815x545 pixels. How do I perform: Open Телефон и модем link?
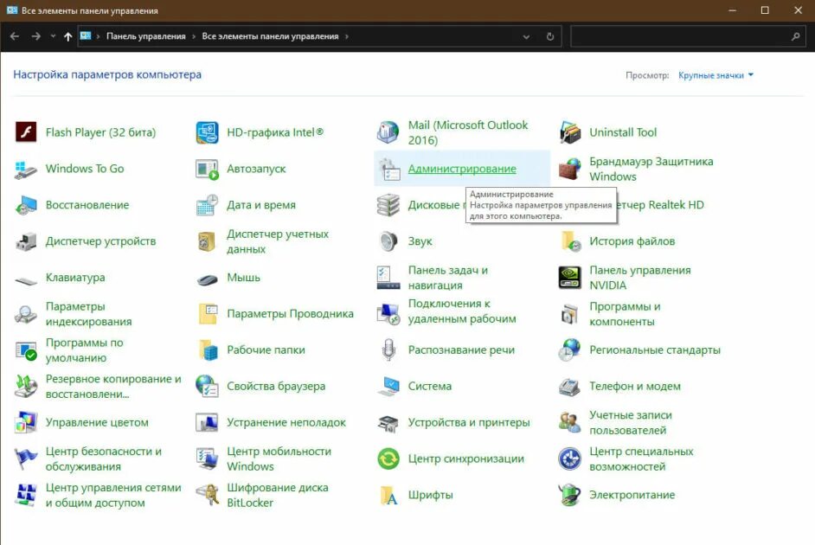pos(635,387)
